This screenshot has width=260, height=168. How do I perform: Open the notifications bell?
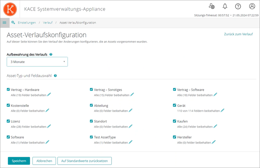point(225,6)
